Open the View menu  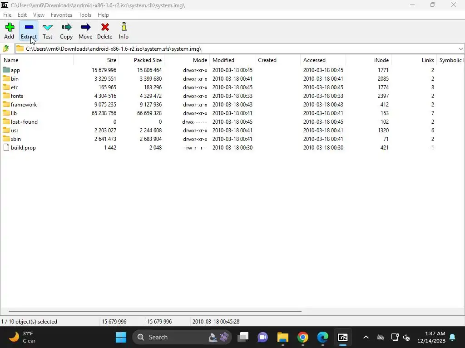click(x=39, y=15)
